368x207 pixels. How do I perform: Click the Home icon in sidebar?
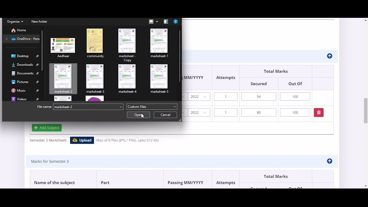click(13, 30)
